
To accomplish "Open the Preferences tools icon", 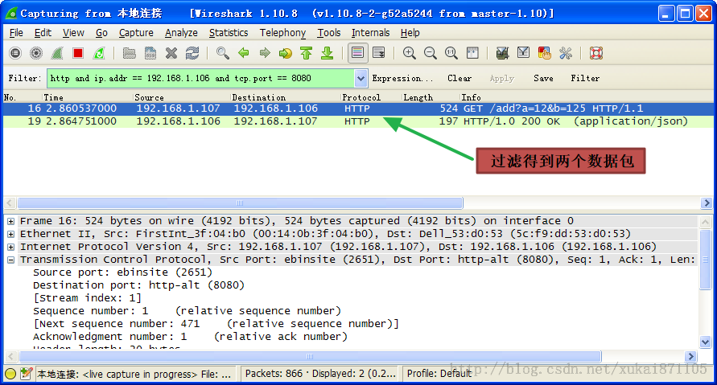I will point(566,53).
